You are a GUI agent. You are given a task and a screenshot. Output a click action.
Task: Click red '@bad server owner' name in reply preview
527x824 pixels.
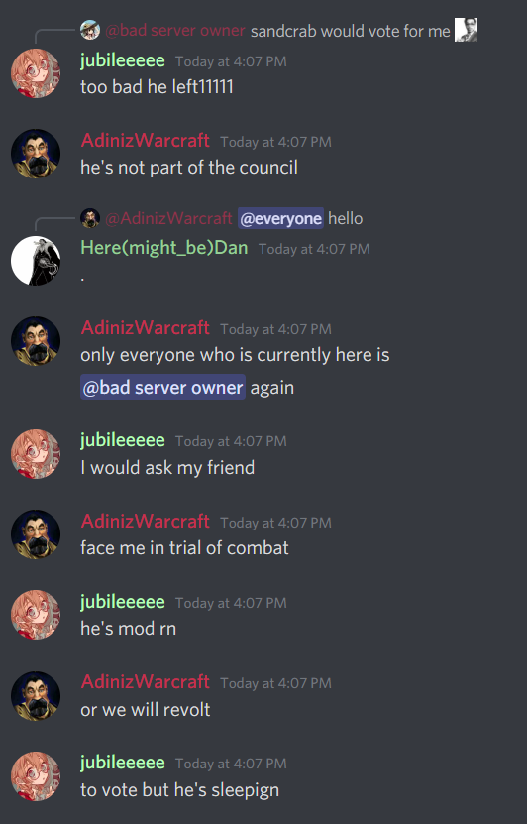click(175, 31)
